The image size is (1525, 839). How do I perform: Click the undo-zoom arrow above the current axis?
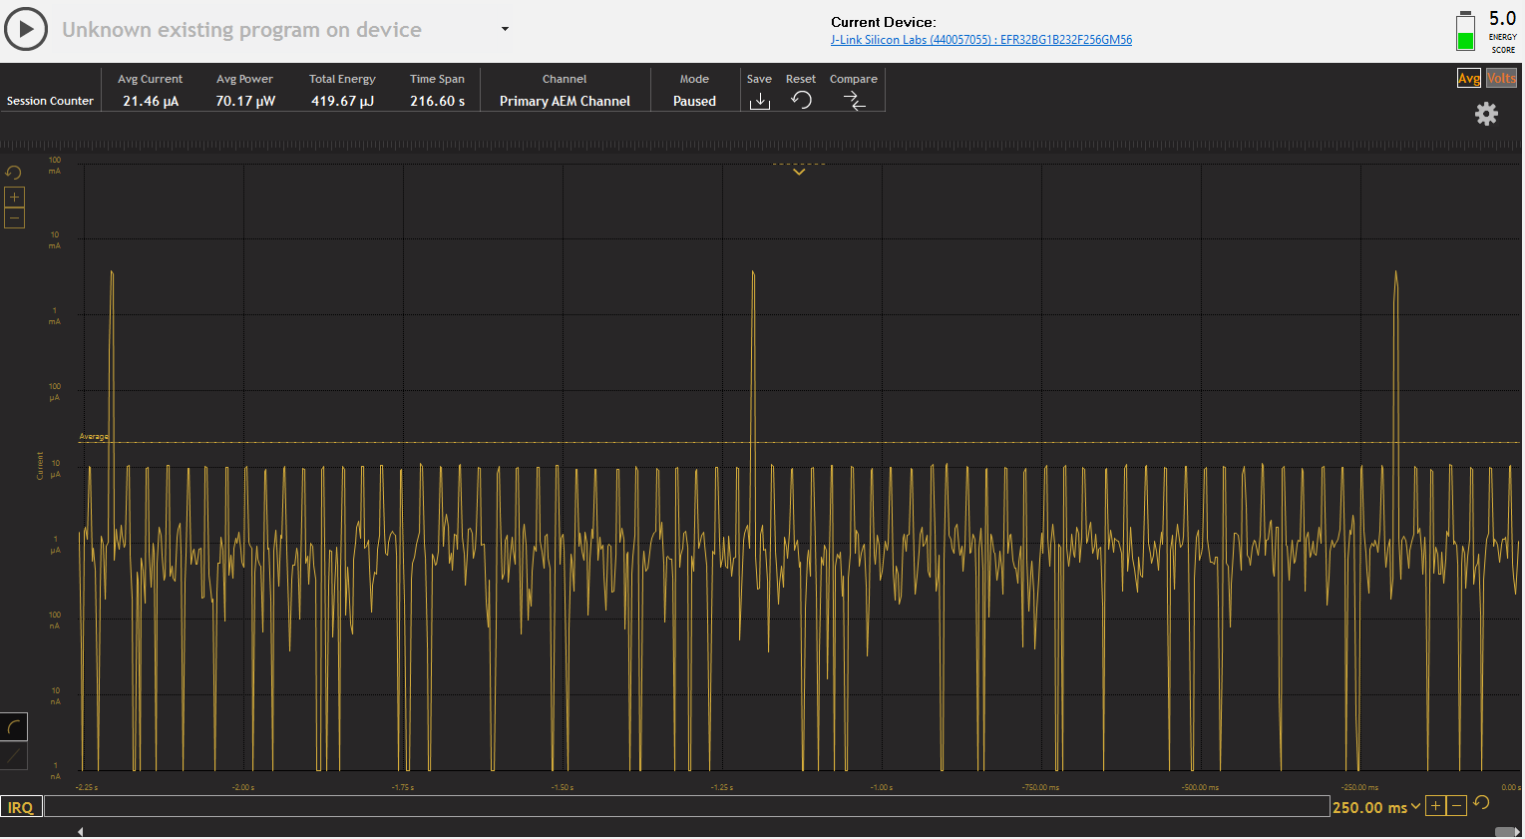click(x=13, y=172)
